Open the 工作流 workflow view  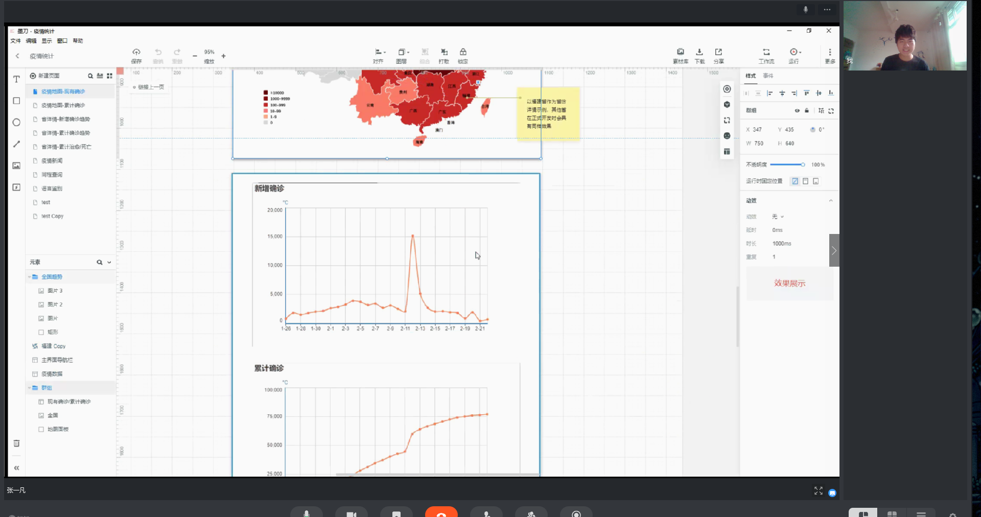click(x=766, y=52)
